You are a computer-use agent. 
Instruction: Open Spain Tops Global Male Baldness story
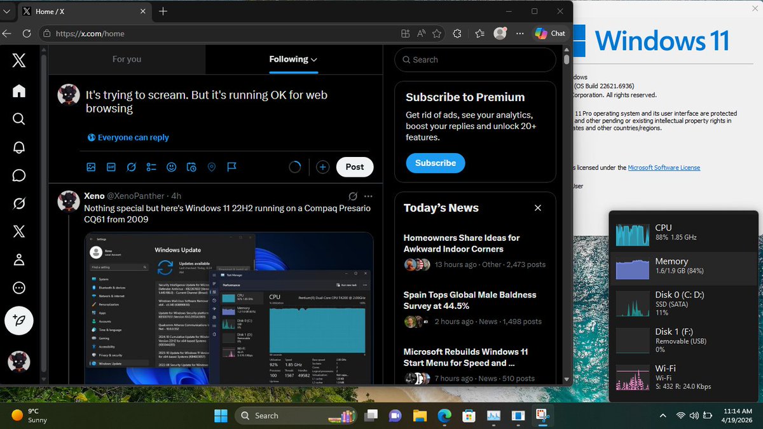(470, 300)
